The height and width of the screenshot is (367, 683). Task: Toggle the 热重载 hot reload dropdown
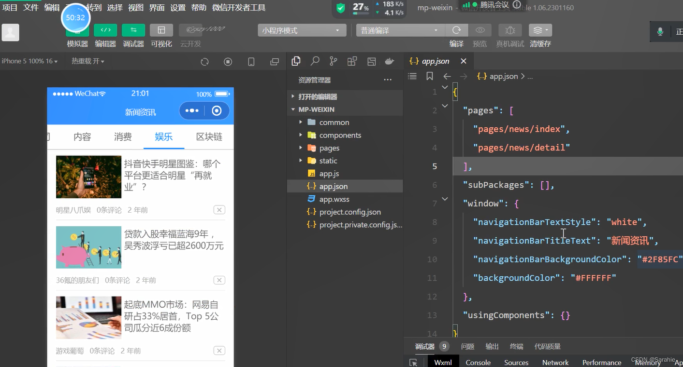coord(88,61)
